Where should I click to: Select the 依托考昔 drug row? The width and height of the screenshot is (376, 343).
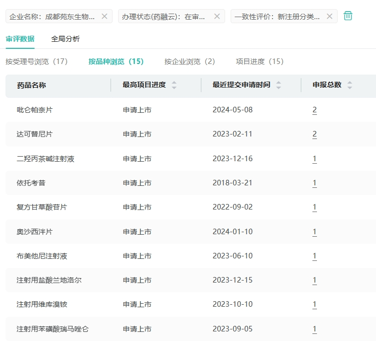[x=31, y=183]
